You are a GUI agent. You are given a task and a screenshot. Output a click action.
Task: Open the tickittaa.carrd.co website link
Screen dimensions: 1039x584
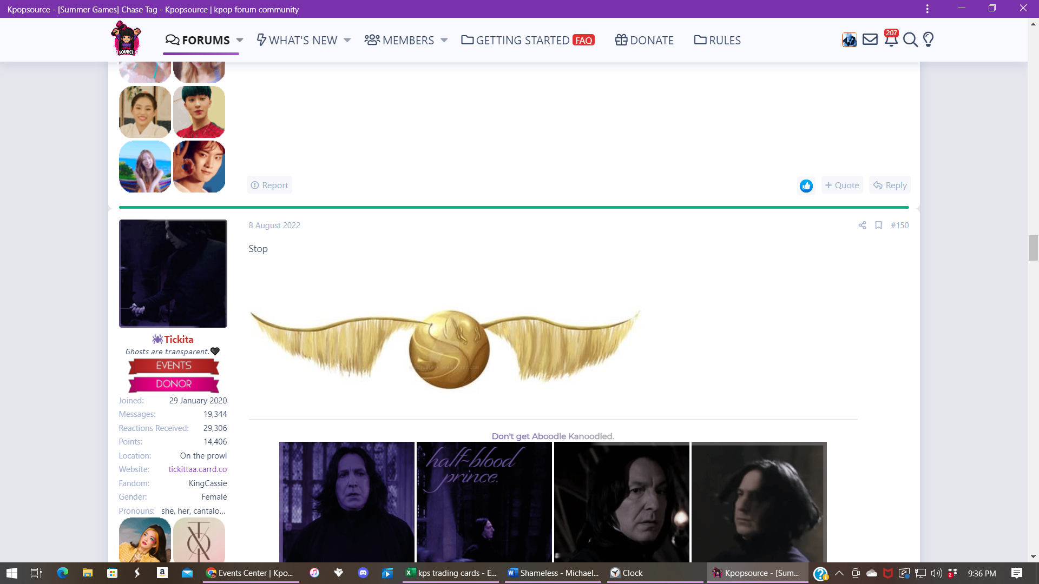click(x=198, y=469)
